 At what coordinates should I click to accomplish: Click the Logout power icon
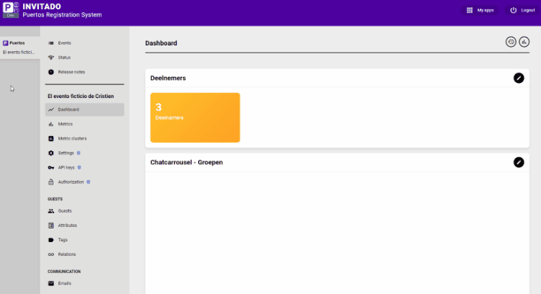pyautogui.click(x=514, y=10)
